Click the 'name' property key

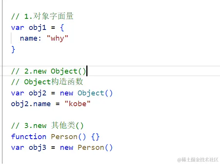pyautogui.click(x=29, y=38)
